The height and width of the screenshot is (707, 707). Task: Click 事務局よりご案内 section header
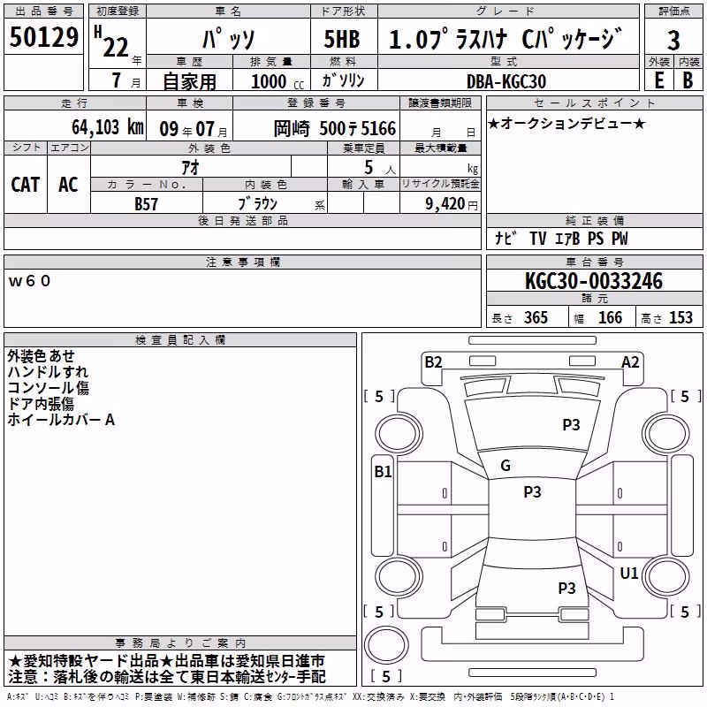(x=180, y=643)
